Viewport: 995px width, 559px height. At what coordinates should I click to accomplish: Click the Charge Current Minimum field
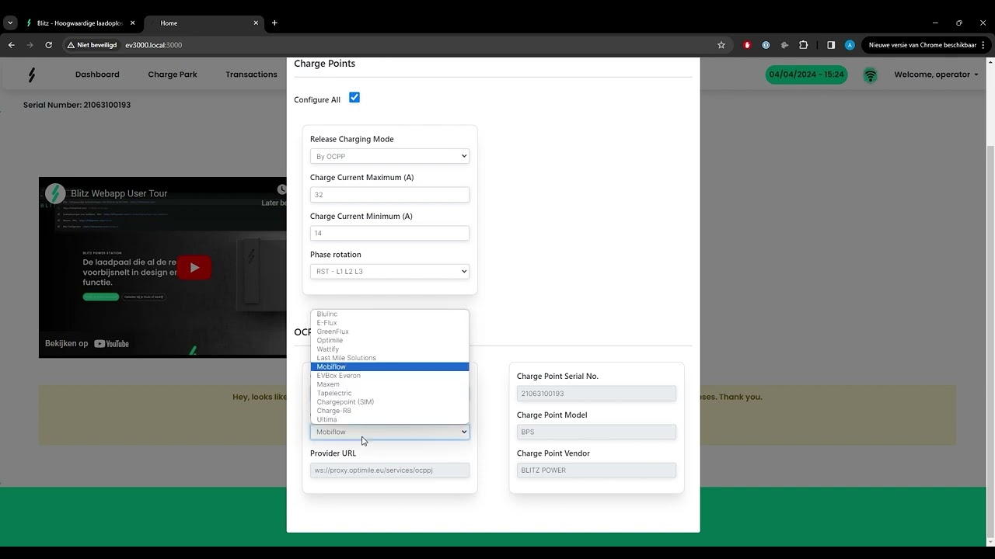389,233
